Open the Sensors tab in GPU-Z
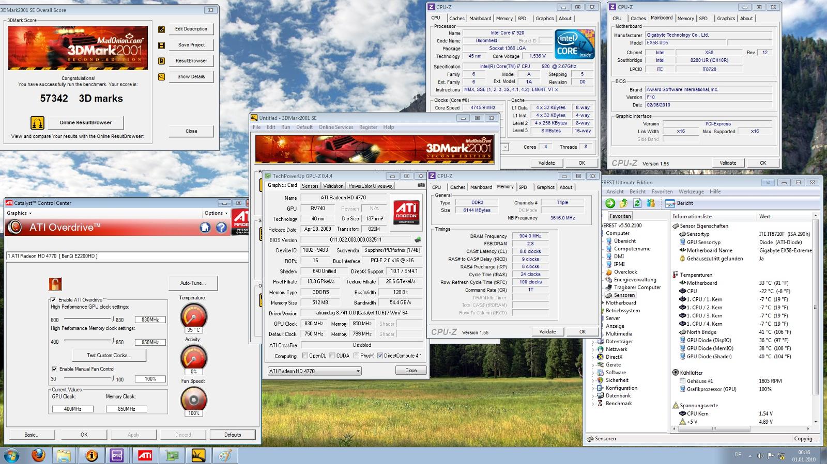This screenshot has height=464, width=827. click(x=310, y=186)
